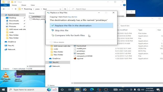Open the Windows Start menu
The width and height of the screenshot is (163, 92).
pos(3,90)
